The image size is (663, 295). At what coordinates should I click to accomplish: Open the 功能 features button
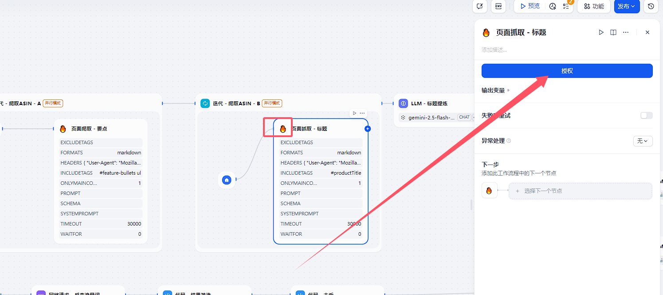pos(594,6)
